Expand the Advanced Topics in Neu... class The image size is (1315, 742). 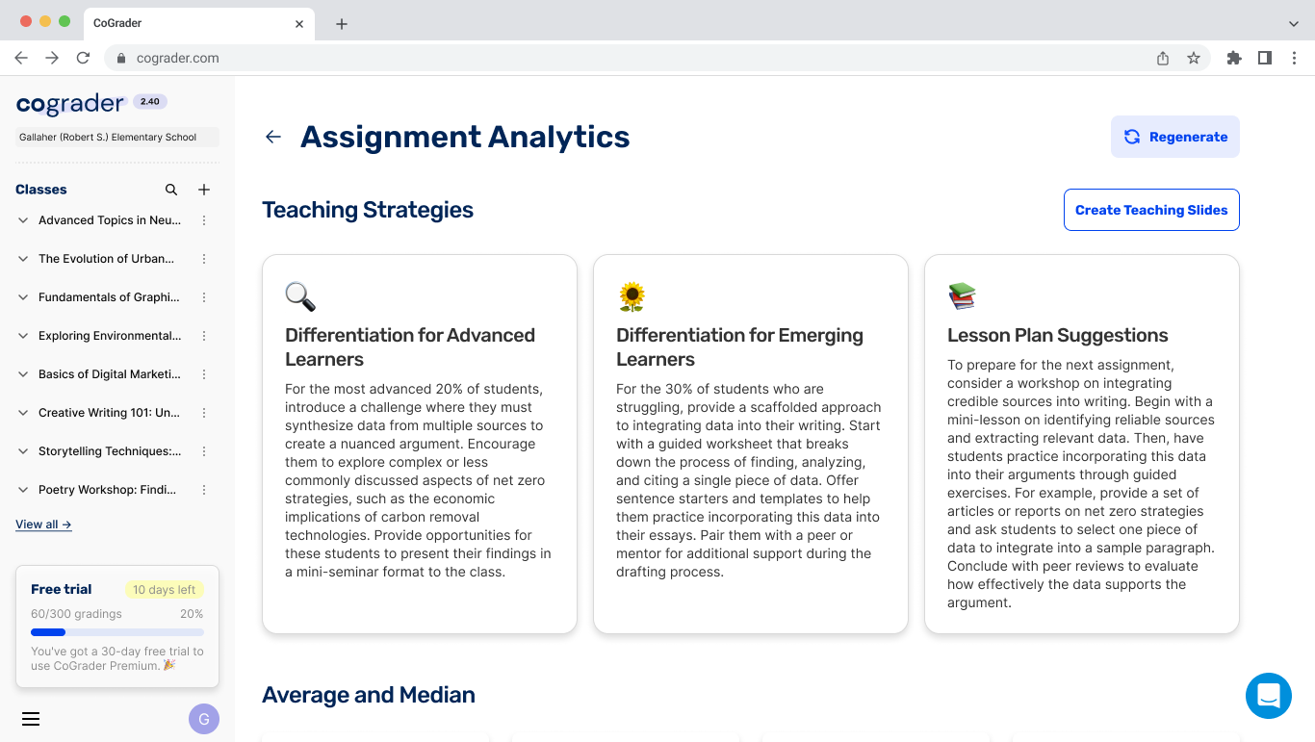(x=23, y=220)
